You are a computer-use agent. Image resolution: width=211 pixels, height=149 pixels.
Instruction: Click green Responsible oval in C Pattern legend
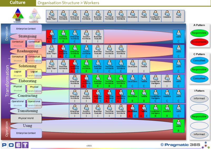coord(199,69)
